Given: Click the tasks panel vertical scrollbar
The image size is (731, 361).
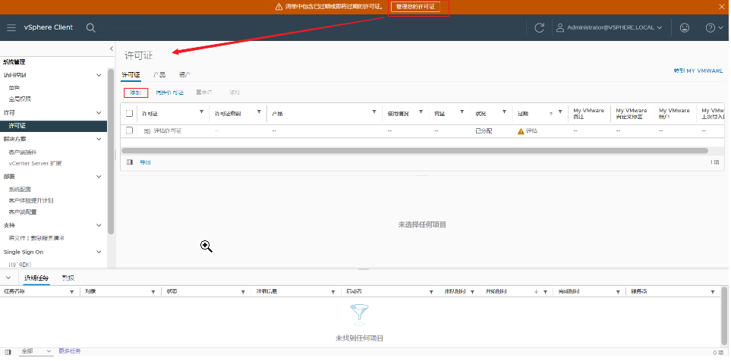Looking at the screenshot, I should (724, 316).
